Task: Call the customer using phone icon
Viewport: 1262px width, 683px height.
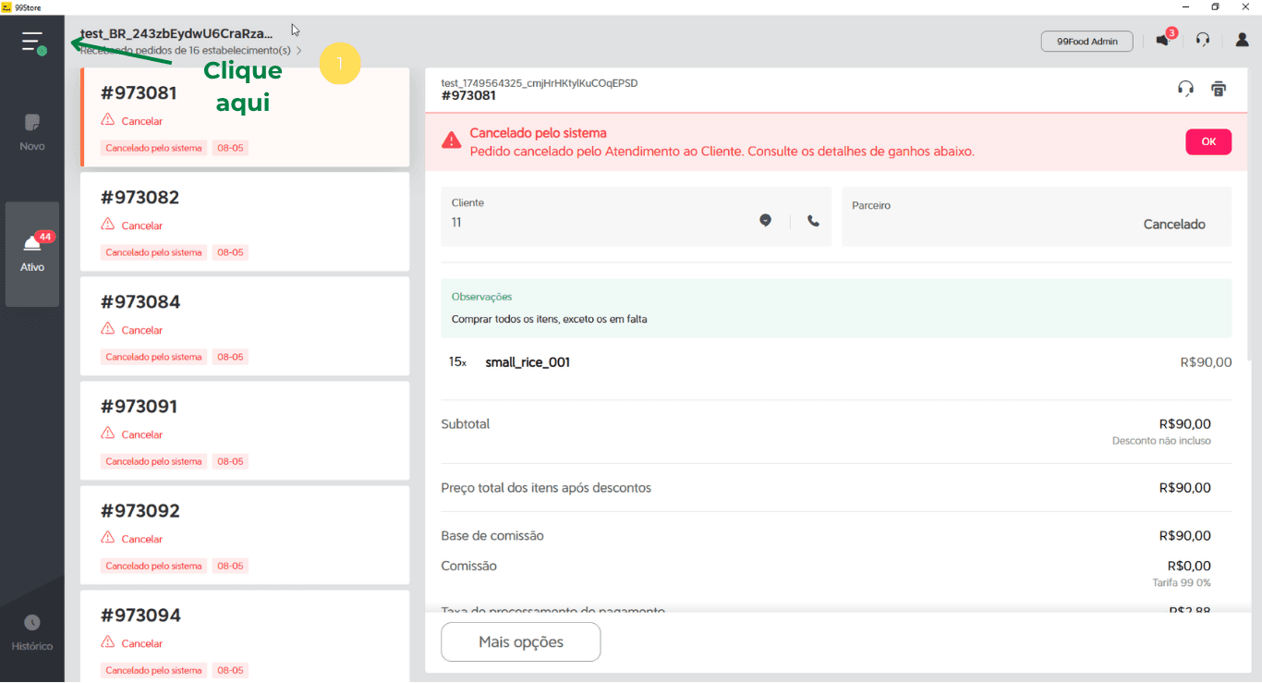Action: pyautogui.click(x=813, y=221)
